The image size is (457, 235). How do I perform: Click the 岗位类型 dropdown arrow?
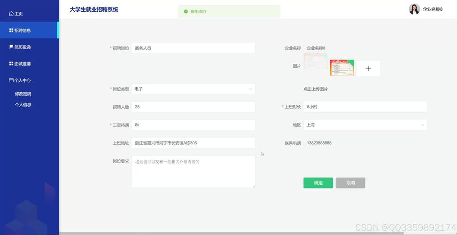click(x=250, y=89)
